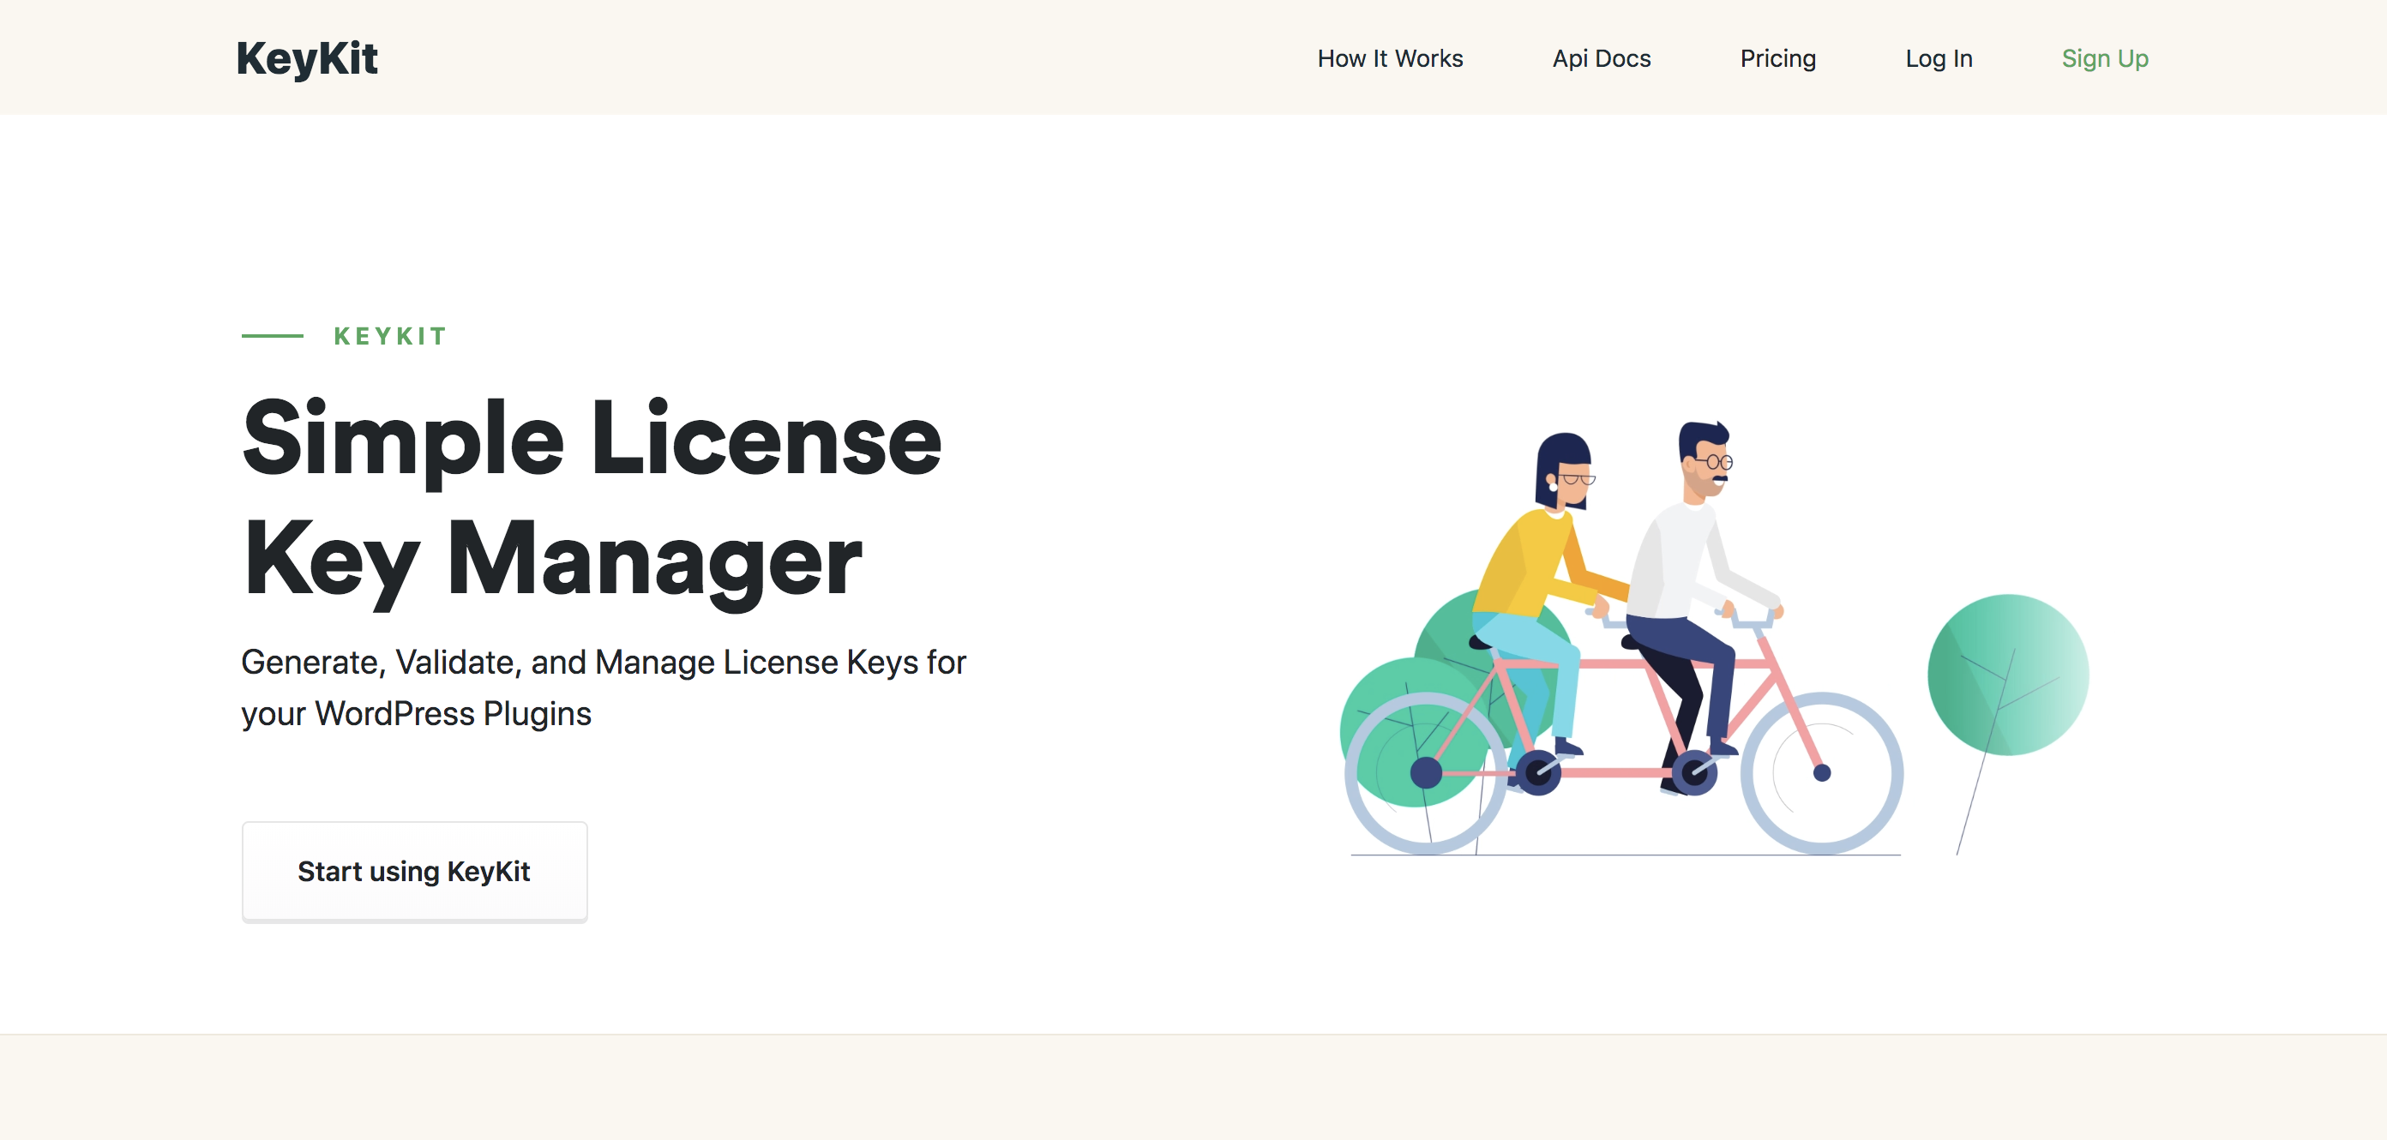
Task: Click the Generate, Validate, and Manage subtitle text
Action: [604, 687]
